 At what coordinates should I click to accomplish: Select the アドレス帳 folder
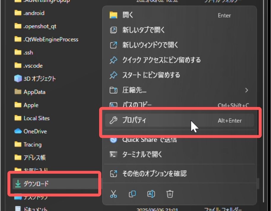[x=30, y=157]
